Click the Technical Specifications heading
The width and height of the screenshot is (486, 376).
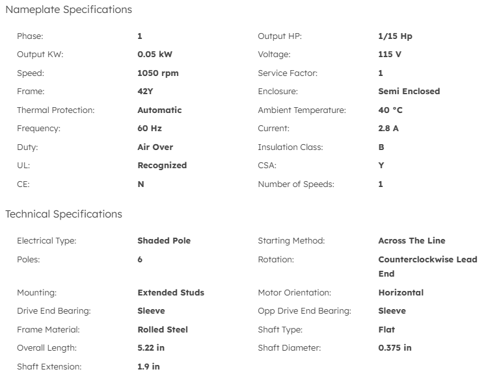[x=64, y=214]
